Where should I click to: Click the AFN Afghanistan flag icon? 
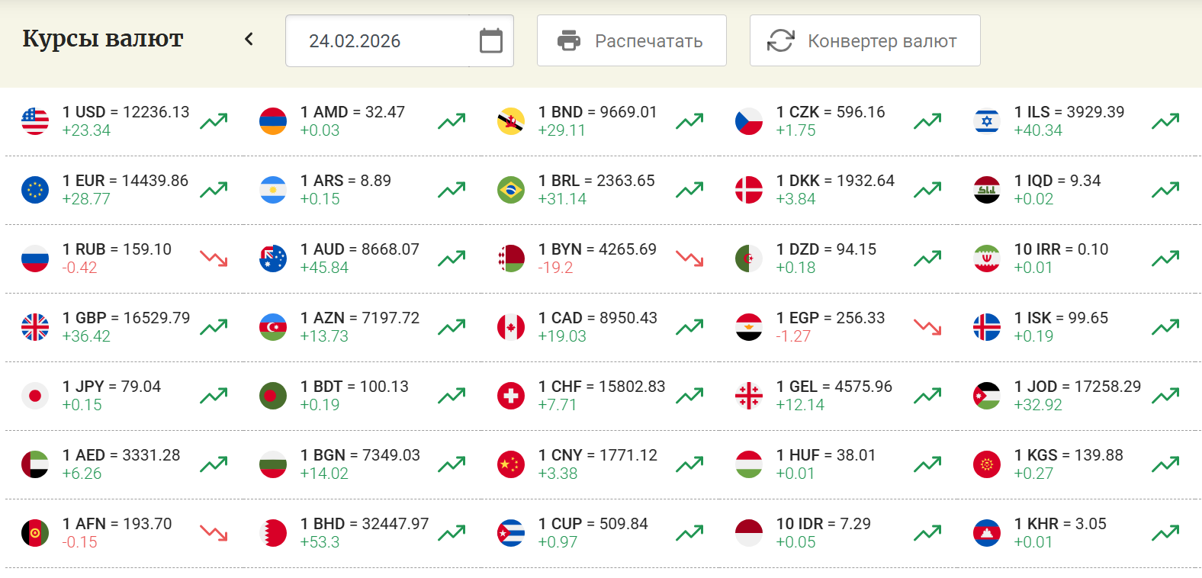click(x=35, y=533)
